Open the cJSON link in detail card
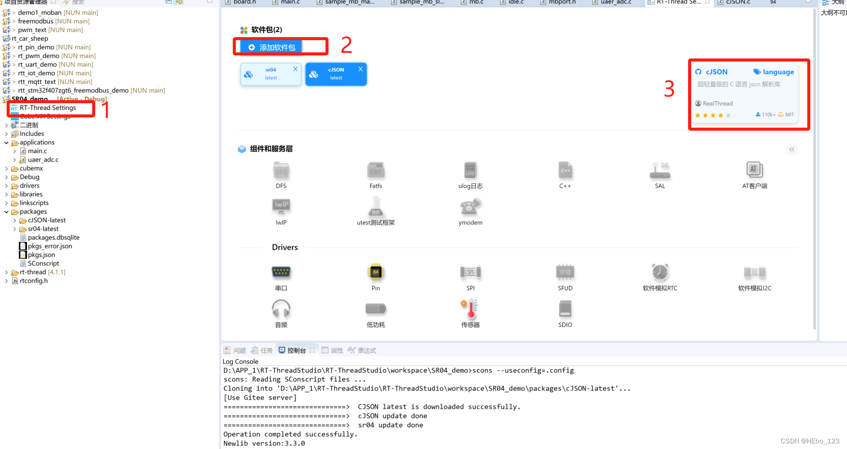 pos(716,72)
